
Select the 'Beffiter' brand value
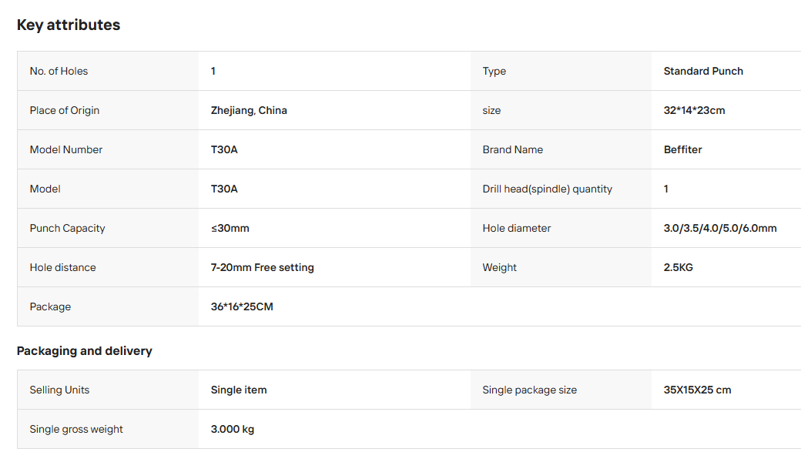click(x=682, y=149)
